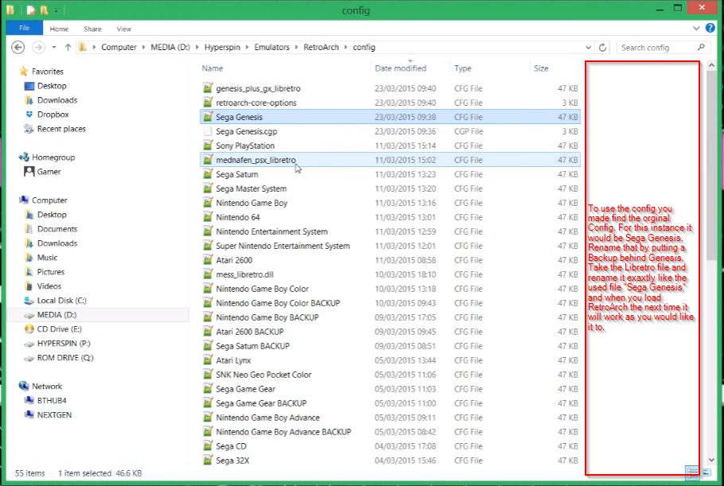The image size is (724, 486).
Task: Select the mess_libretro.dll file icon
Action: (x=208, y=274)
